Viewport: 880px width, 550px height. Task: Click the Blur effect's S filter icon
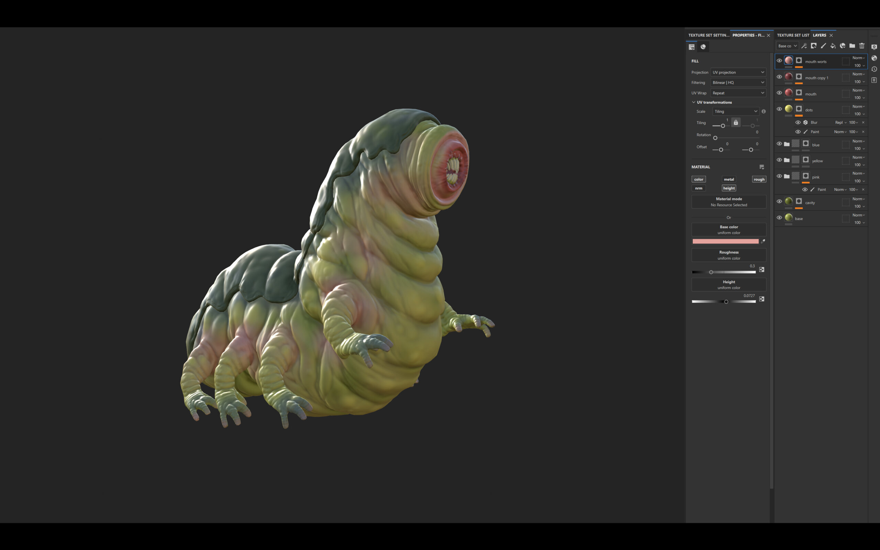click(805, 123)
